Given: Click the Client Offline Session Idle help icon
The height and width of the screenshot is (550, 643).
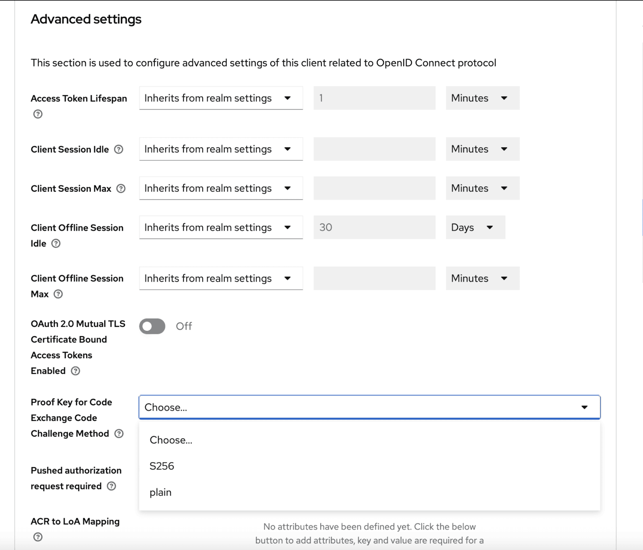Looking at the screenshot, I should [57, 243].
